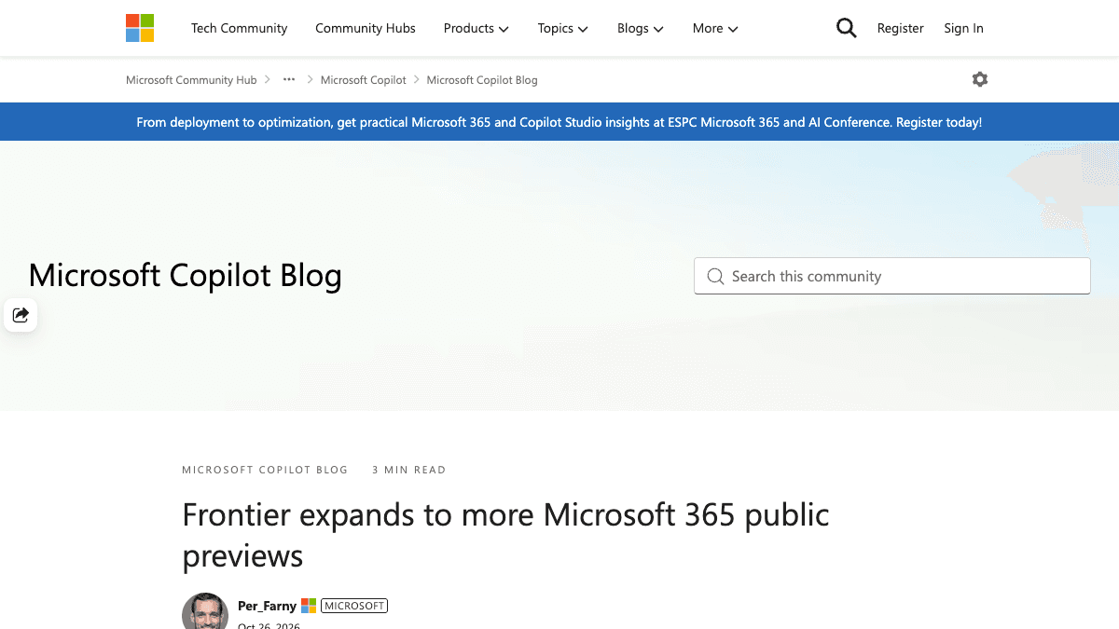Open the Per_Farny author link
Image resolution: width=1119 pixels, height=629 pixels.
click(267, 606)
